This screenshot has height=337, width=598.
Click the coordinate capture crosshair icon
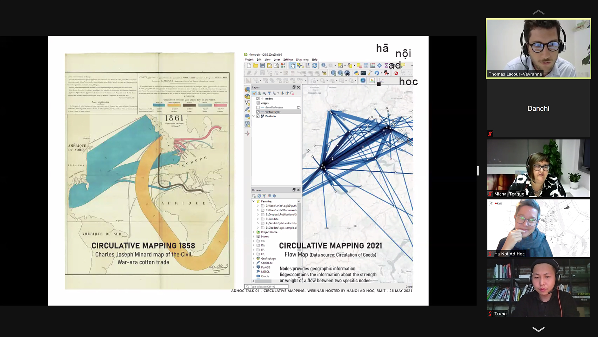[247, 133]
